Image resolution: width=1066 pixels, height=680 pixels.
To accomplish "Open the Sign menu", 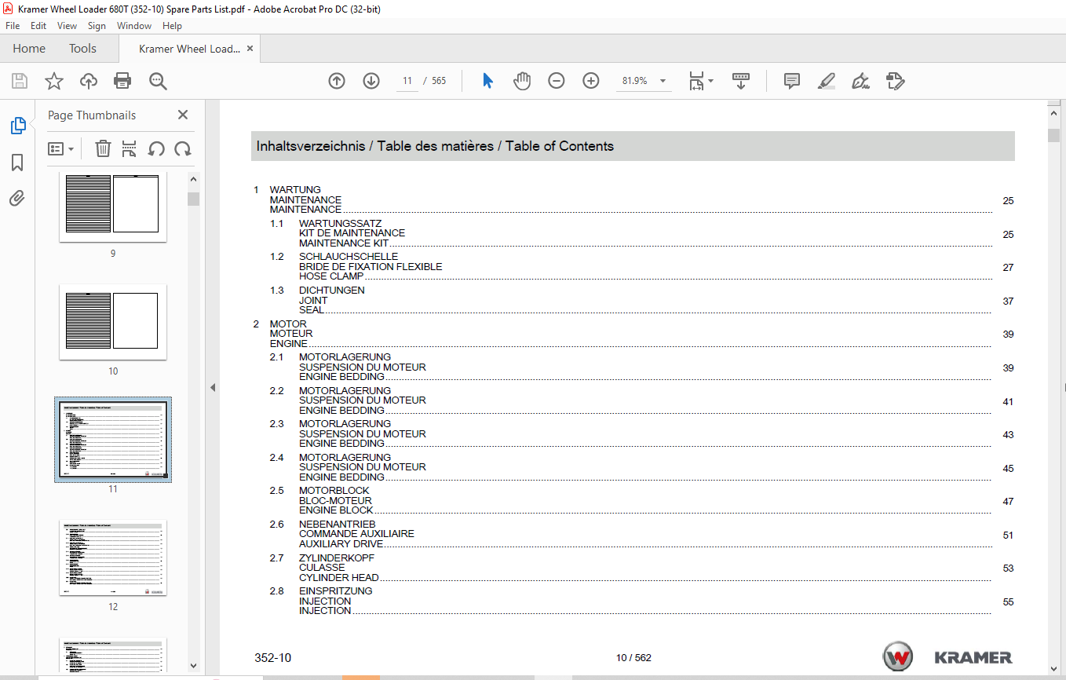I will pyautogui.click(x=97, y=26).
